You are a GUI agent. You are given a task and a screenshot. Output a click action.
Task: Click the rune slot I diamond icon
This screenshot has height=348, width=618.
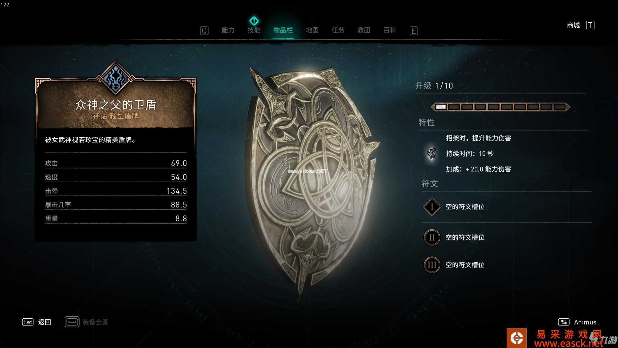(x=432, y=207)
